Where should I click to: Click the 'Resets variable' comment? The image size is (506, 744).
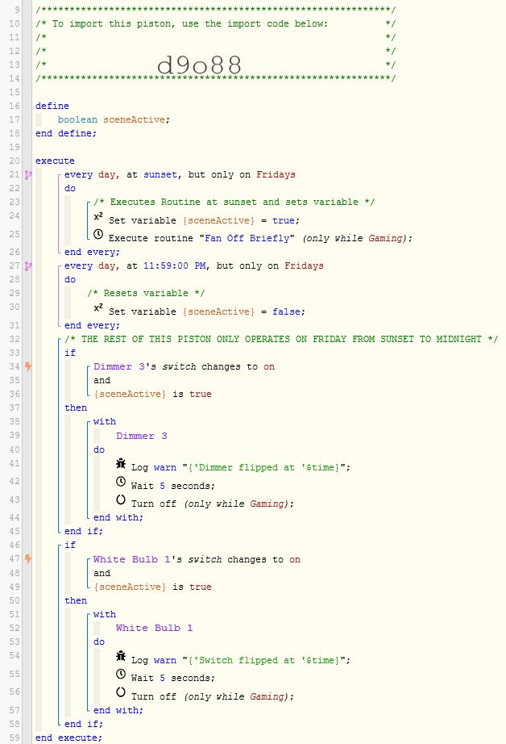coord(146,293)
